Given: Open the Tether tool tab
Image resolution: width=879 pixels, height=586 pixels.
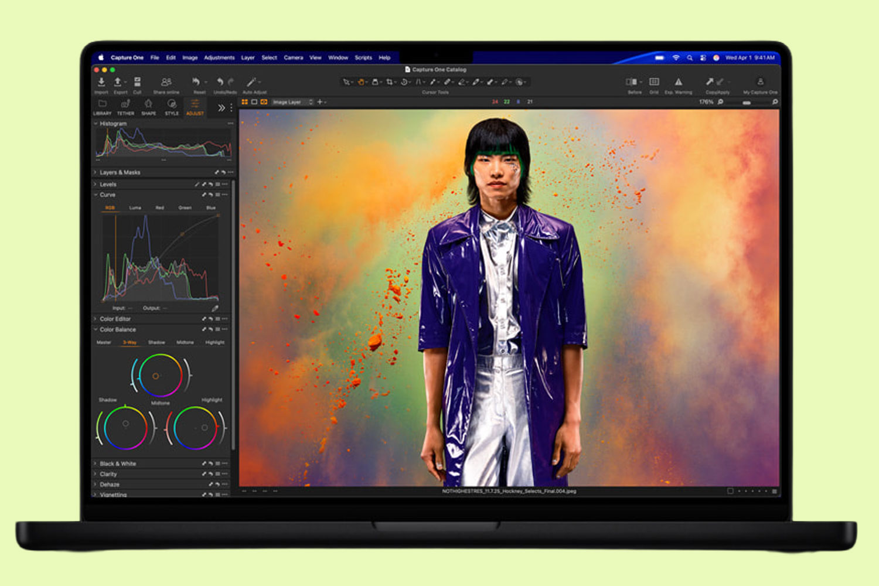Looking at the screenshot, I should [125, 106].
